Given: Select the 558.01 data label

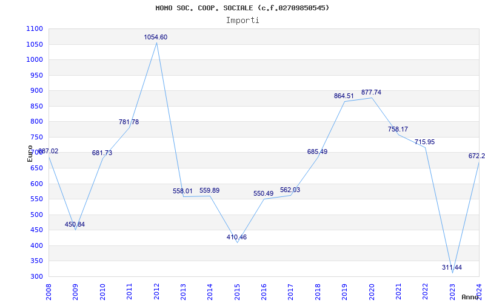Looking at the screenshot, I should (183, 191).
